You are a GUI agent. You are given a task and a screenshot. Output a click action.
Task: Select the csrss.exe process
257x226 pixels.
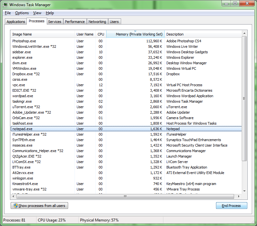coord(126,79)
